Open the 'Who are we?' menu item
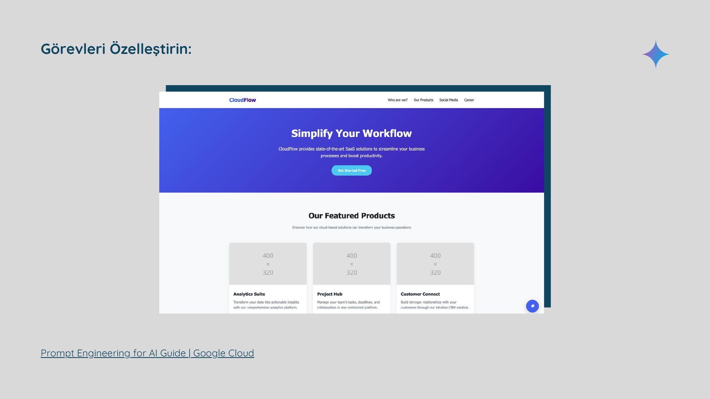Screen dimensions: 710x399 398,100
